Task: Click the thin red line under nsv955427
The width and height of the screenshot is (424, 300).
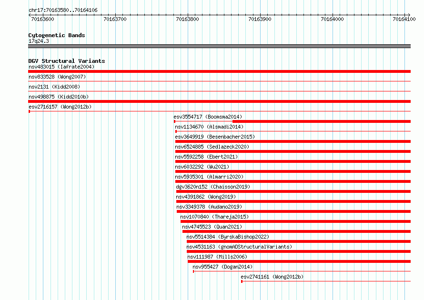Action: coord(302,271)
